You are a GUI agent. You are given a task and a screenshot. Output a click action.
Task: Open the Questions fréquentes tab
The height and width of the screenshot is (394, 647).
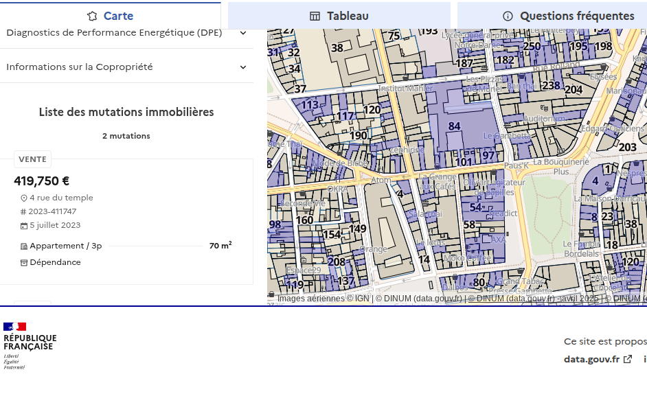[x=552, y=16]
